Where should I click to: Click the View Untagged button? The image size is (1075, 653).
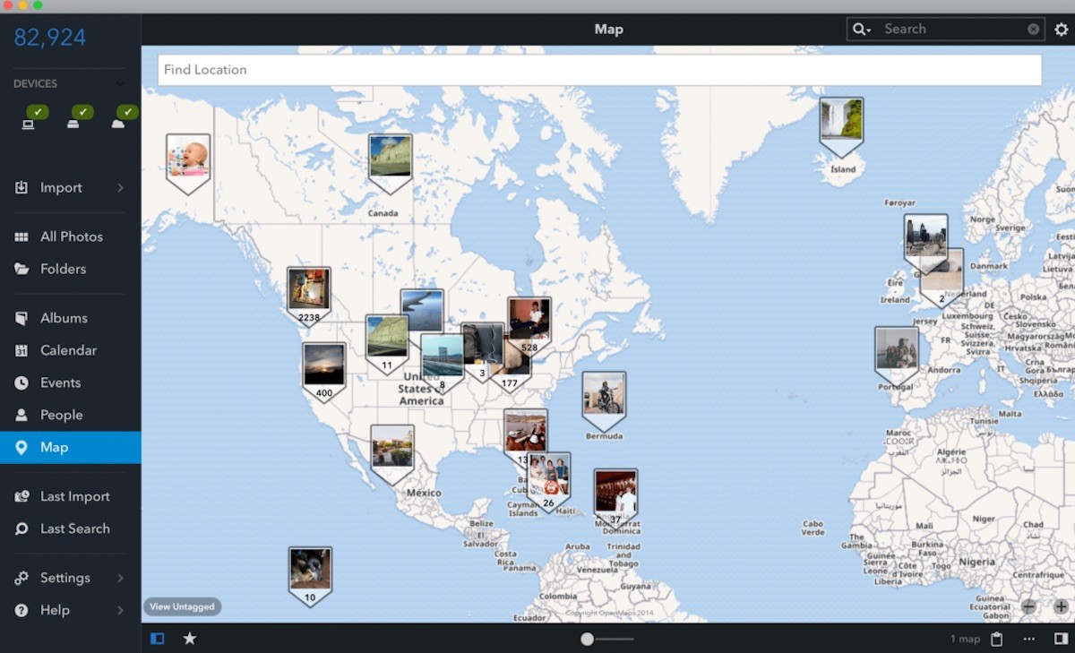182,606
